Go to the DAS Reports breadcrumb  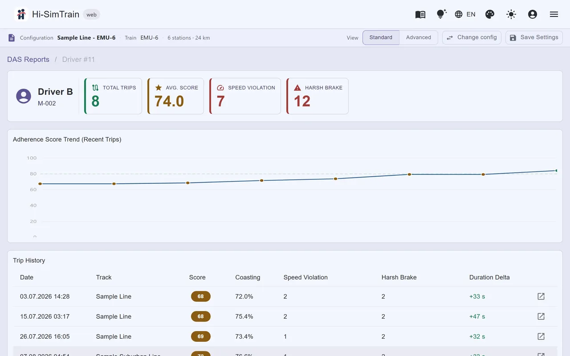[x=28, y=59]
